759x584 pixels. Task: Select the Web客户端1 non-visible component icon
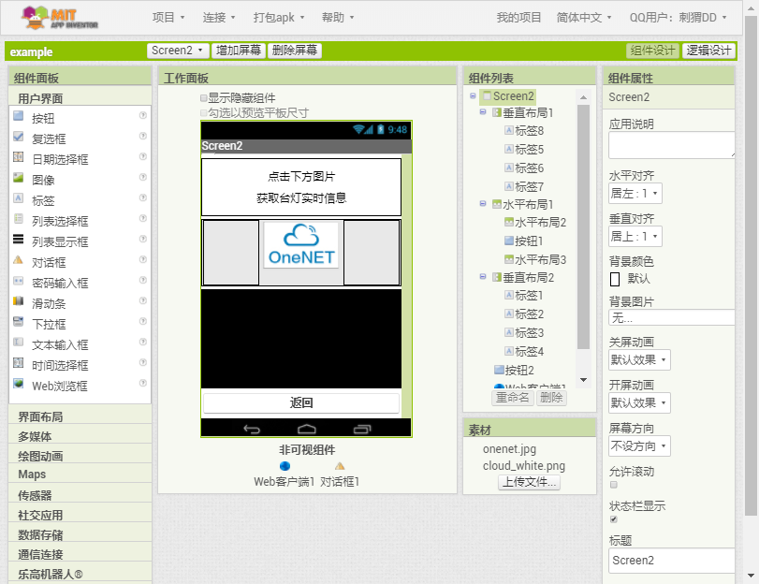(285, 466)
